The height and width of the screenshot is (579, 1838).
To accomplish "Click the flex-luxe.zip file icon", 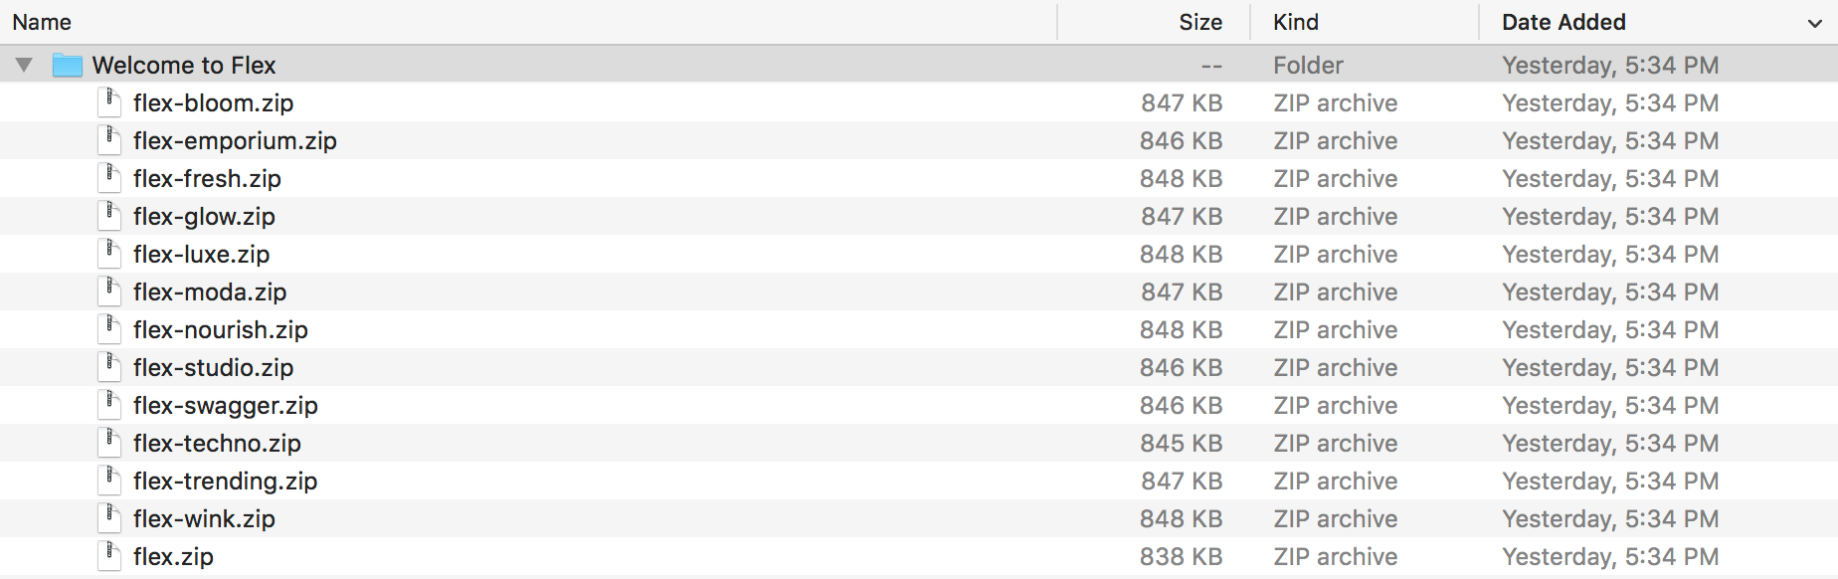I will tap(109, 253).
